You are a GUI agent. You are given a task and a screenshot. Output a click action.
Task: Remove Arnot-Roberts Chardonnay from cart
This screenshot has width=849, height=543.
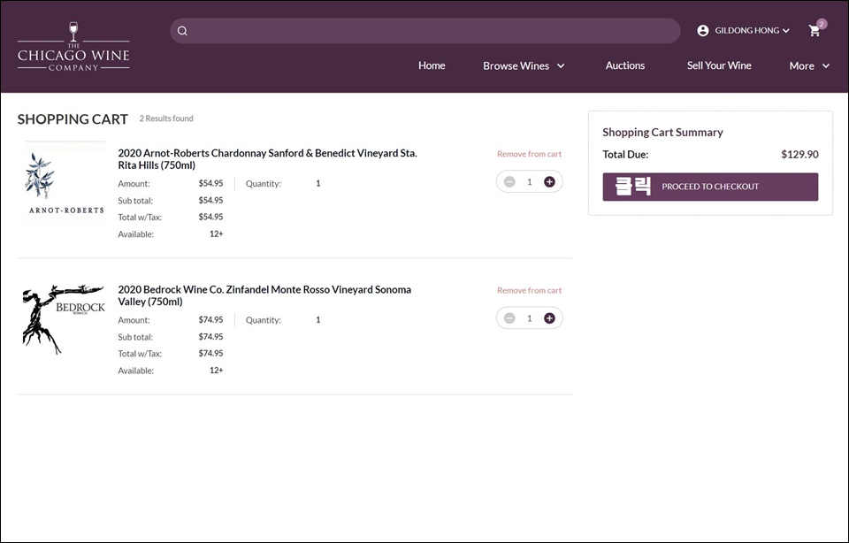pyautogui.click(x=529, y=154)
